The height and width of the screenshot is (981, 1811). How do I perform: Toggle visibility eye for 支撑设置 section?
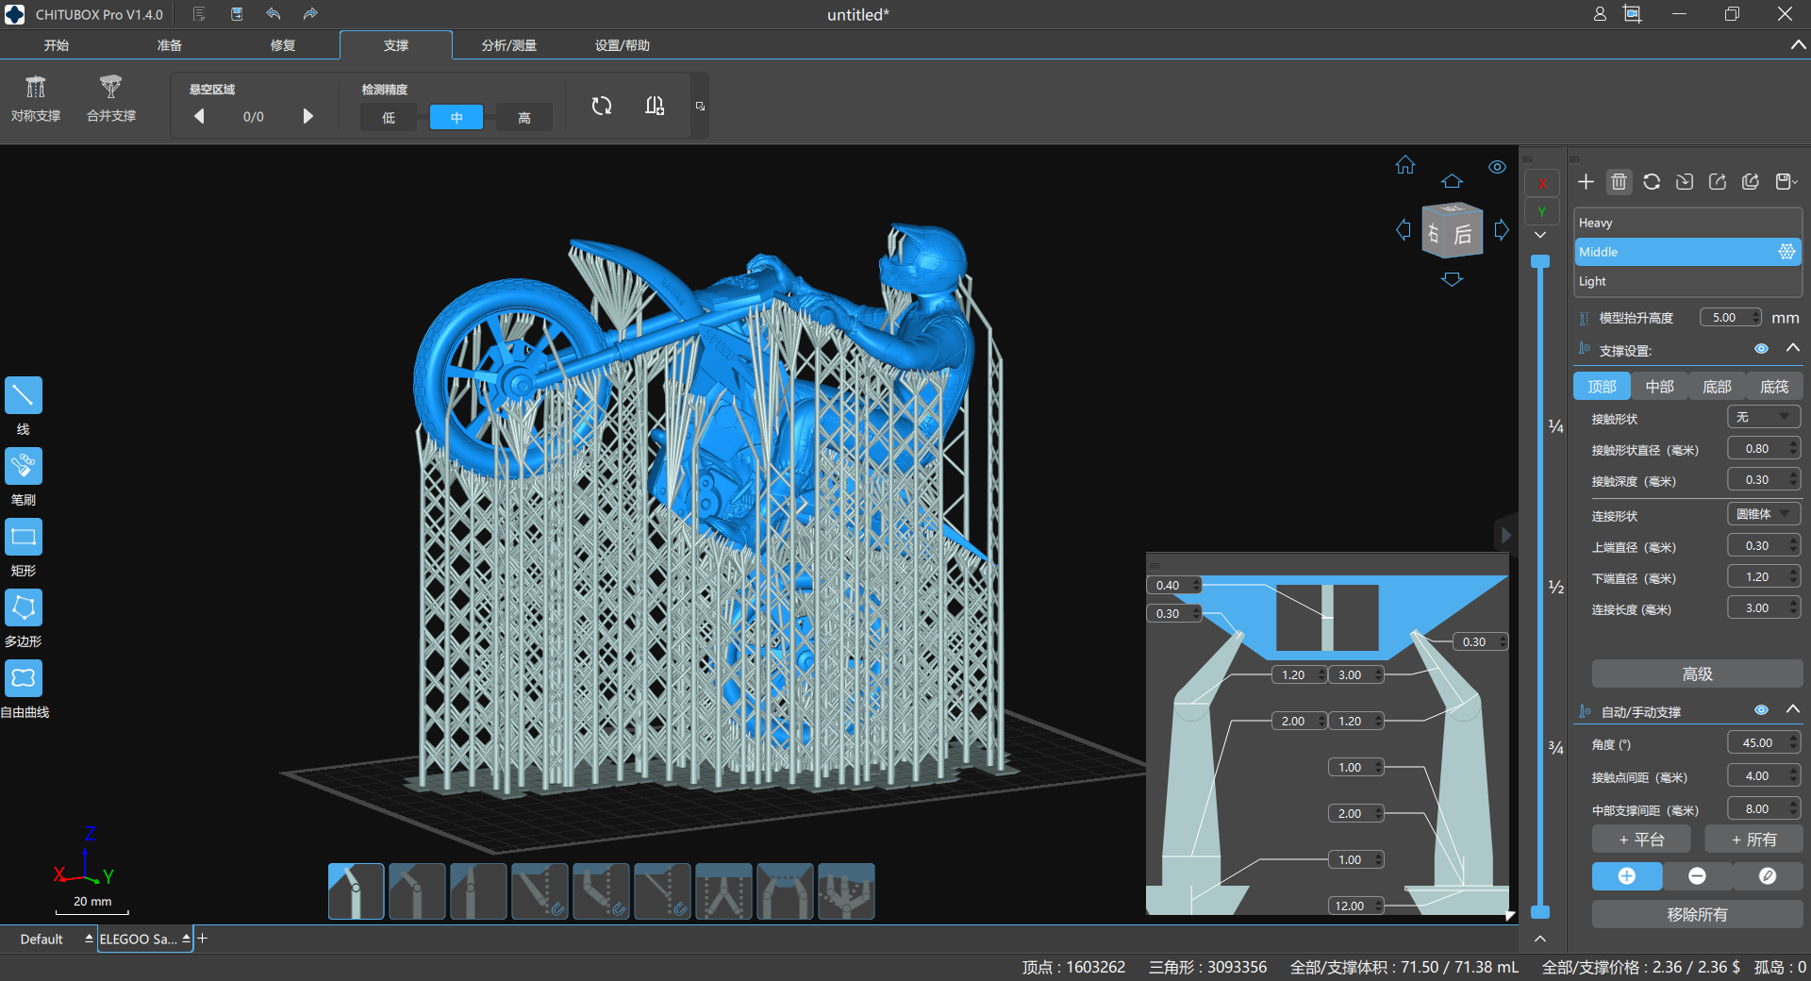coord(1761,349)
